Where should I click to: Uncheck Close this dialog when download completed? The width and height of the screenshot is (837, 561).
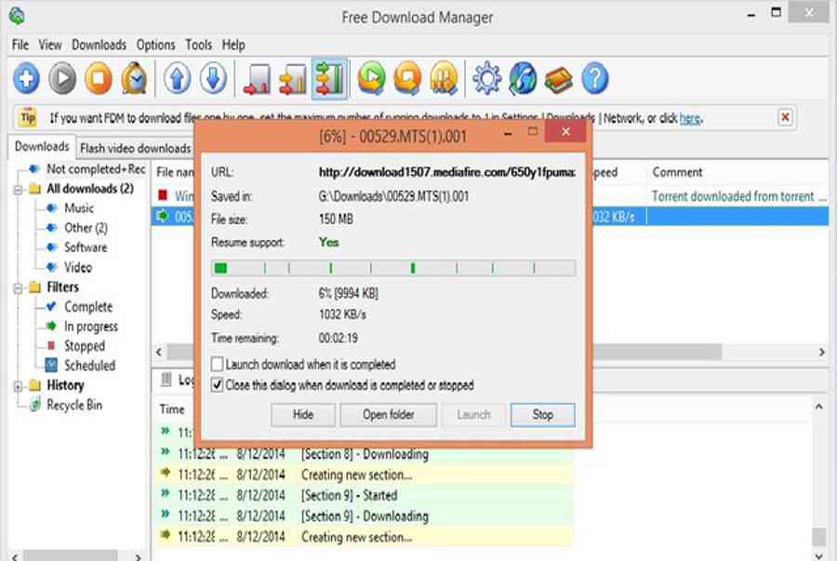pyautogui.click(x=217, y=385)
